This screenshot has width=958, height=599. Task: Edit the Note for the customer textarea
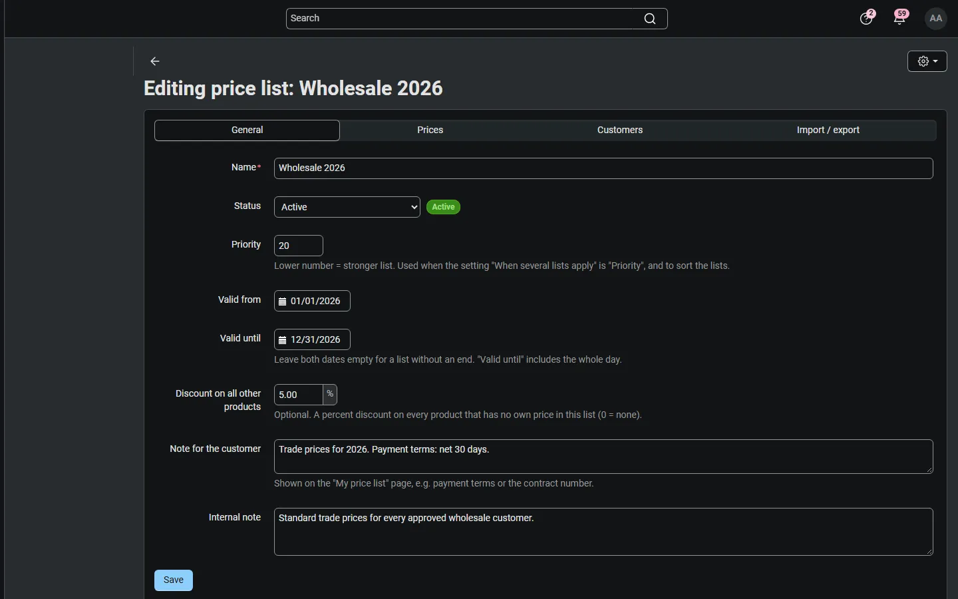click(x=603, y=457)
